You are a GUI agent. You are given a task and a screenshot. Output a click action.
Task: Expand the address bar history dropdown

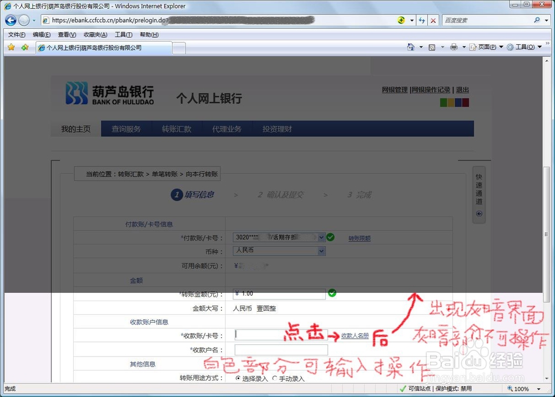click(412, 21)
